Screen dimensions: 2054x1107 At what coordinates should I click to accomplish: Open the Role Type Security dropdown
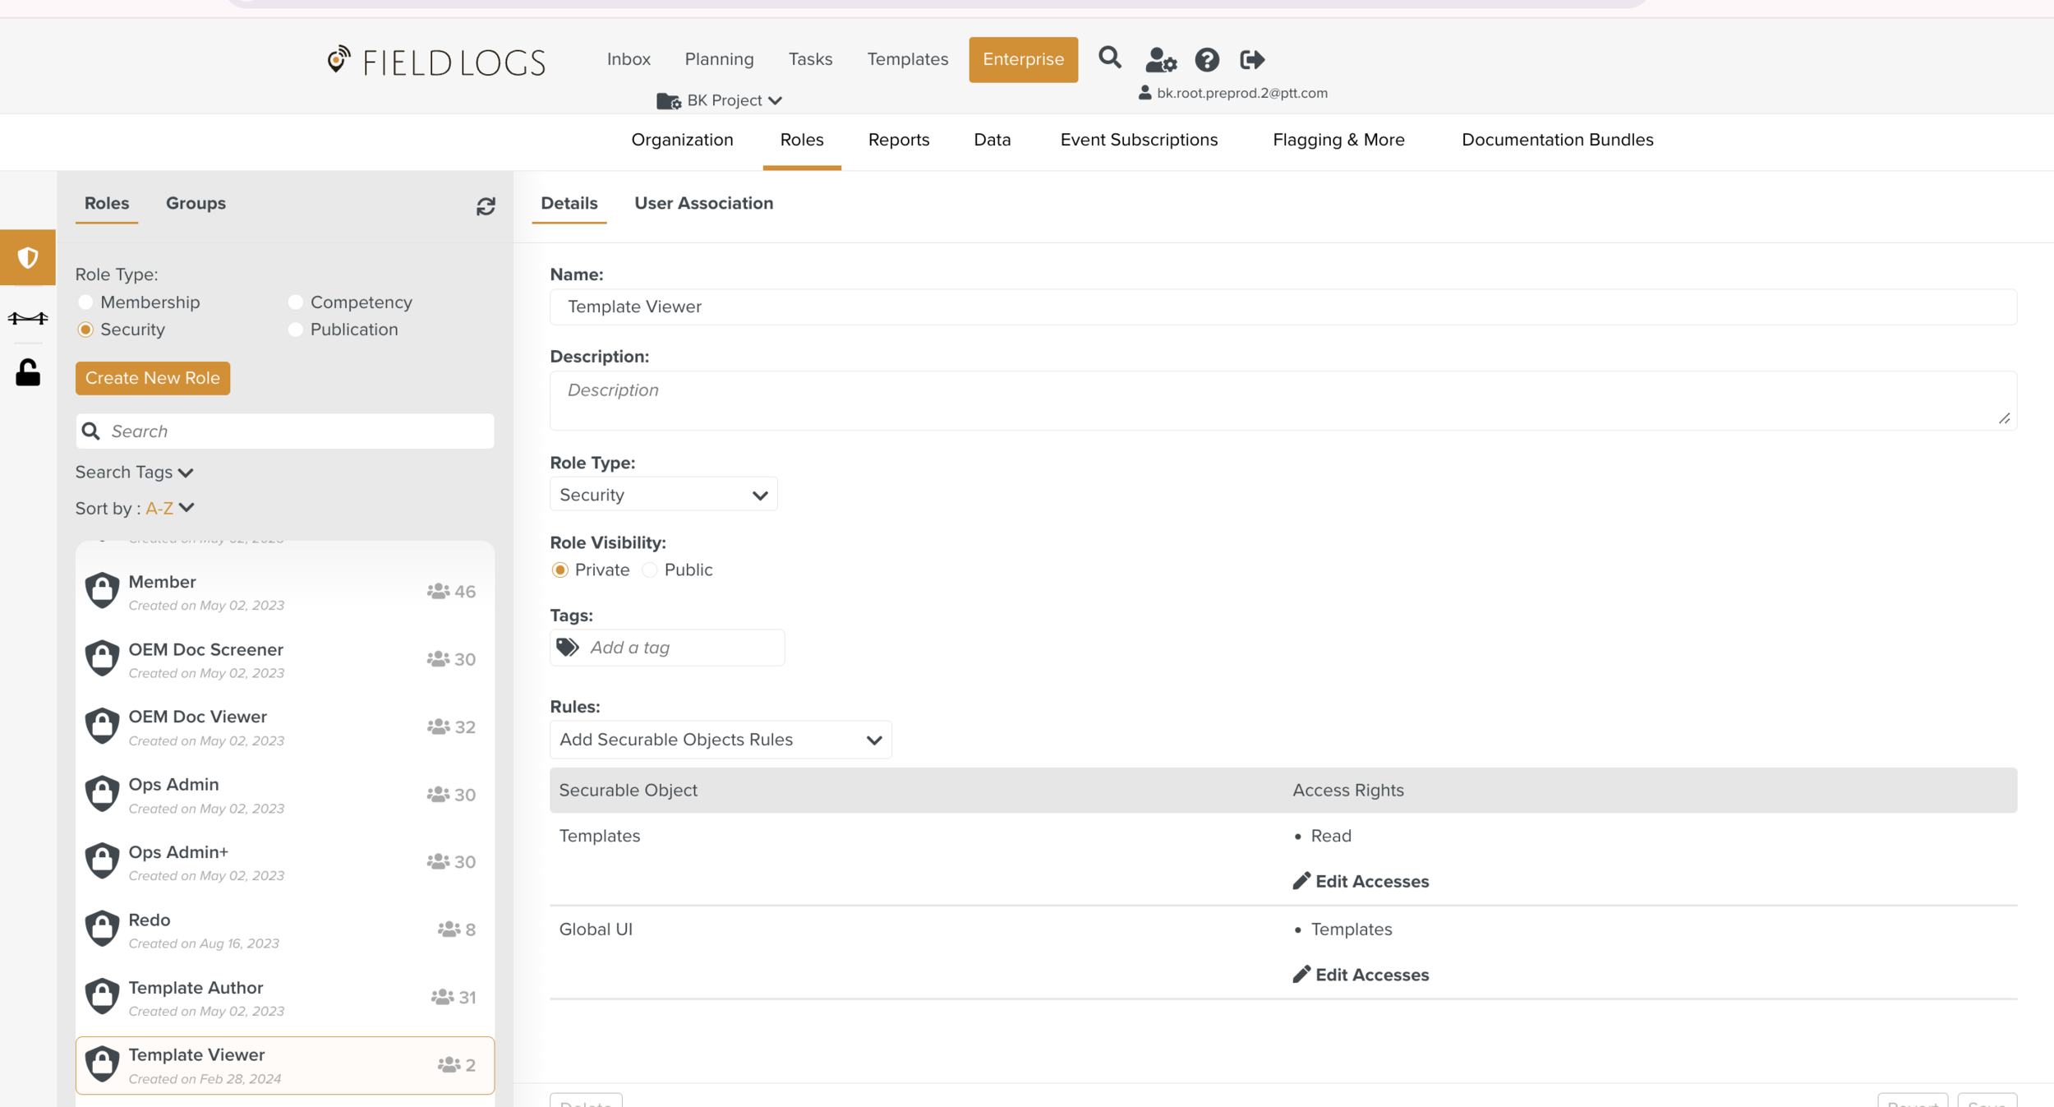tap(663, 495)
